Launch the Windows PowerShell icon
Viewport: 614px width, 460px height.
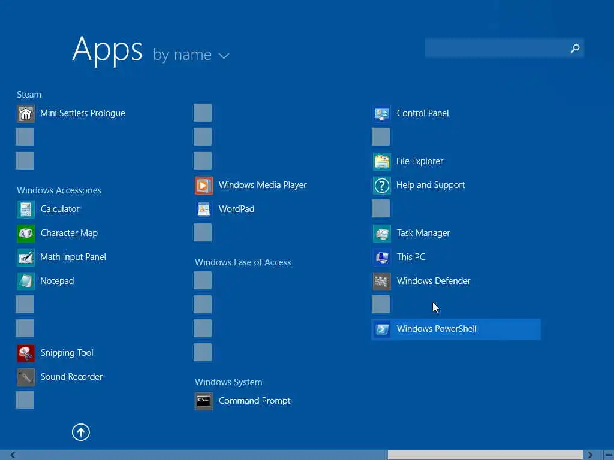click(x=381, y=329)
